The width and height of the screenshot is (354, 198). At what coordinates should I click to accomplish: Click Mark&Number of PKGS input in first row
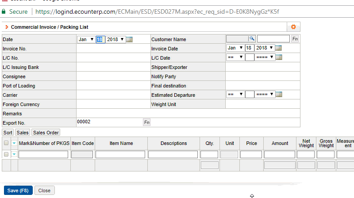43,155
